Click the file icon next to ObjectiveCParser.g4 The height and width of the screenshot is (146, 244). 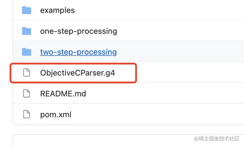pyautogui.click(x=27, y=73)
